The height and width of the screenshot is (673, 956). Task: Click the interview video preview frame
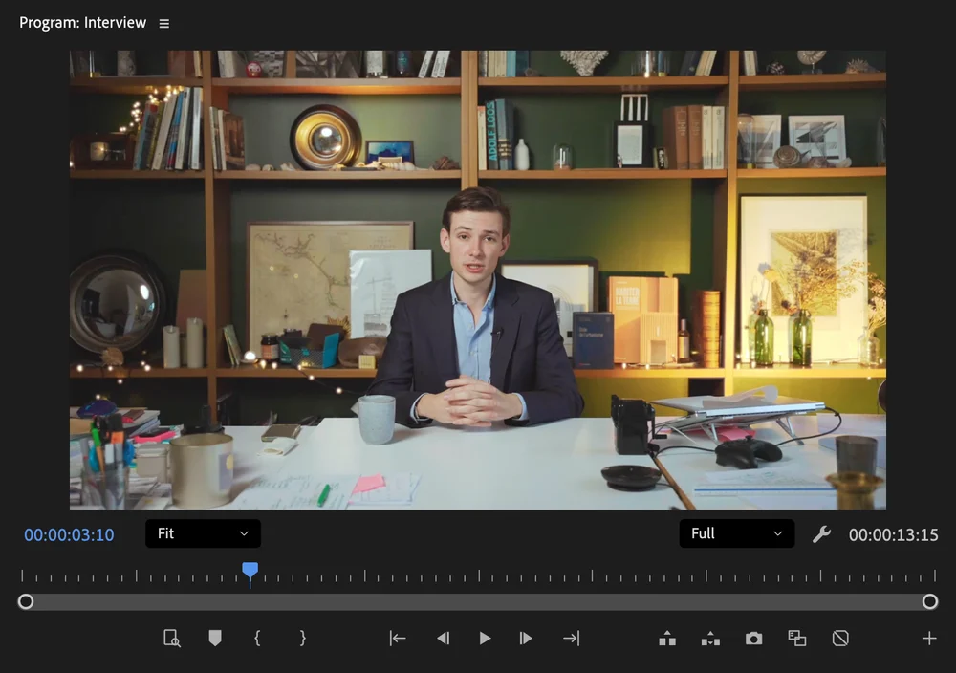pyautogui.click(x=477, y=280)
